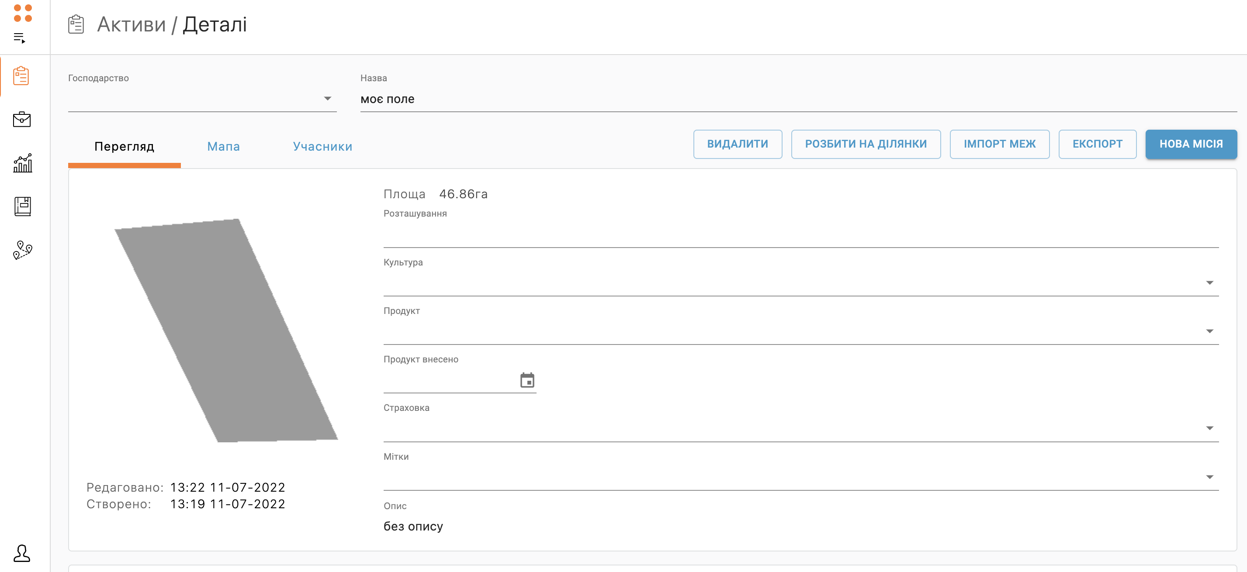Open the map route pins sidebar icon
The width and height of the screenshot is (1247, 572).
[x=22, y=250]
